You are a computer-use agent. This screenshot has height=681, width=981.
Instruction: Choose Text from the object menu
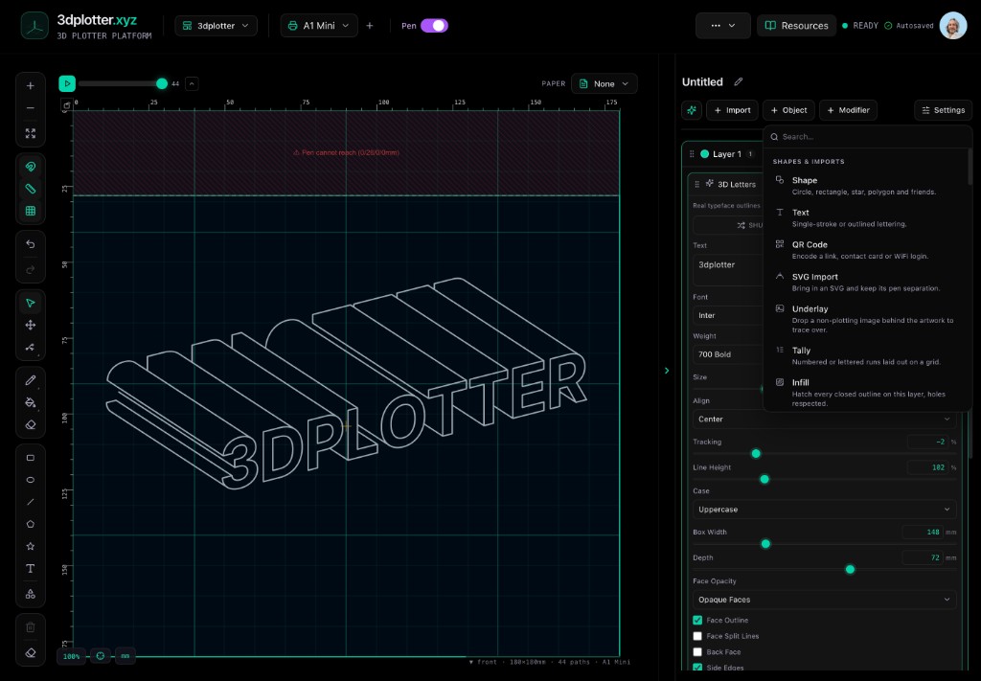[x=866, y=217]
